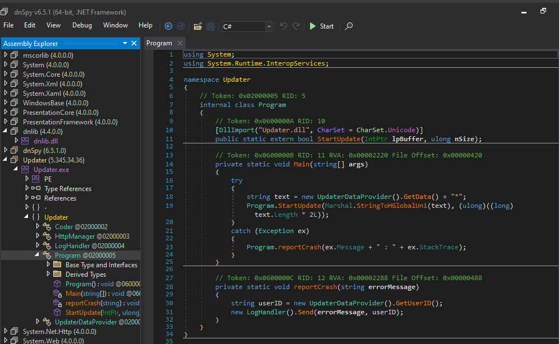Select the reportCrash method tree item
Image resolution: width=559 pixels, height=344 pixels.
pyautogui.click(x=84, y=303)
